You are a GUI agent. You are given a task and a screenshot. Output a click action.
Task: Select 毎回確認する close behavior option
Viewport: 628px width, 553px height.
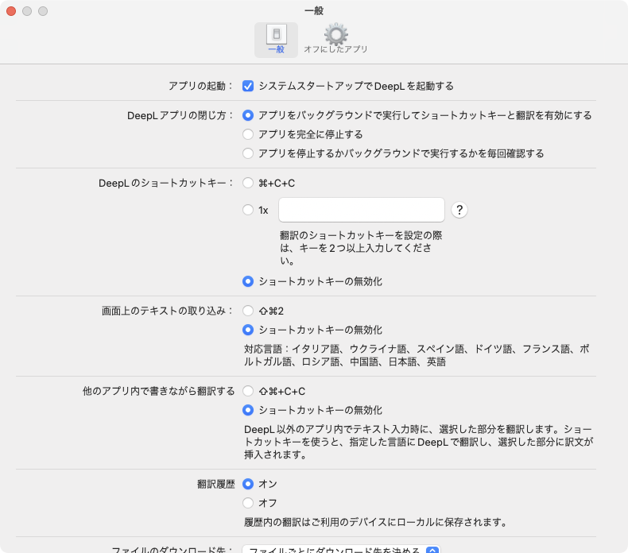[248, 153]
